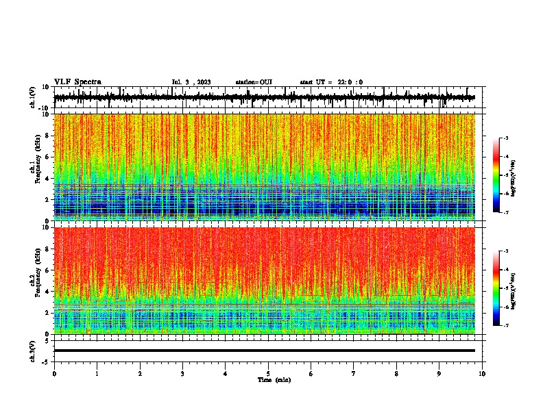The height and width of the screenshot is (419, 543).
Task: Click the ch.2 'Frequency (kHz)' axis label
Action: (x=38, y=272)
